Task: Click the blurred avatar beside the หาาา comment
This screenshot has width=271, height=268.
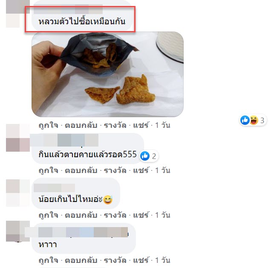Action: tap(18, 231)
